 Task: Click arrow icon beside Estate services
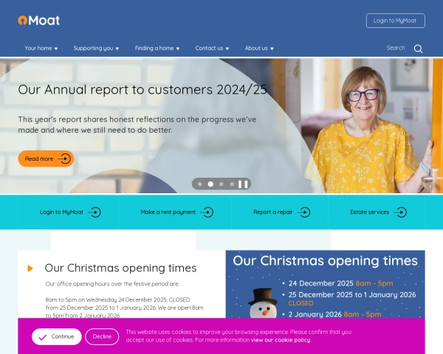pos(400,212)
